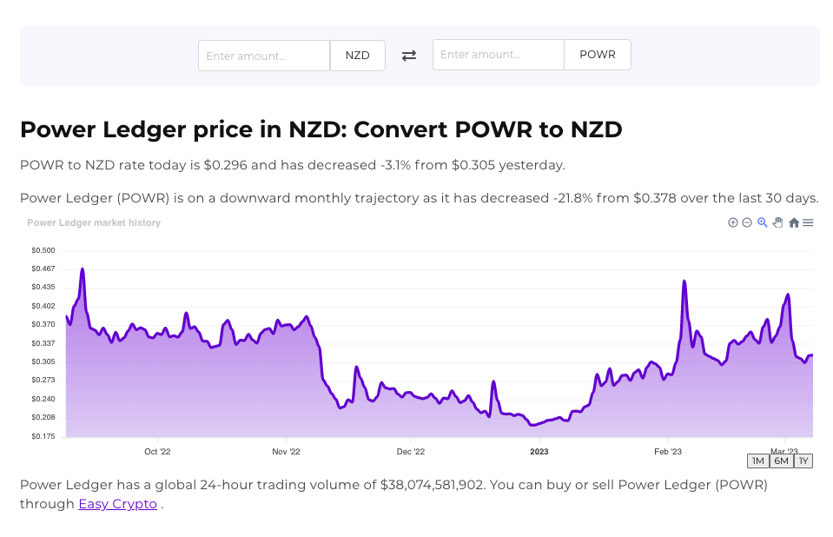This screenshot has width=833, height=537.
Task: Click the NZD amount input field
Action: [x=264, y=56]
